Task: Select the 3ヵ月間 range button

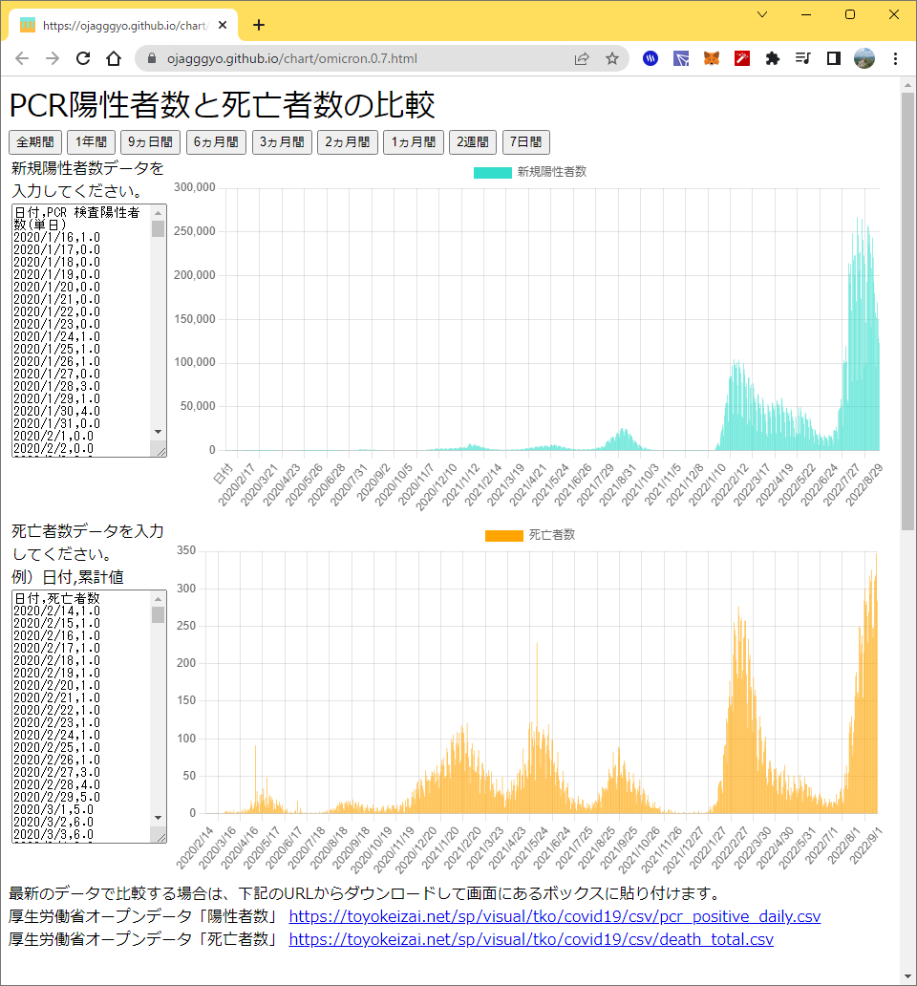Action: tap(282, 142)
